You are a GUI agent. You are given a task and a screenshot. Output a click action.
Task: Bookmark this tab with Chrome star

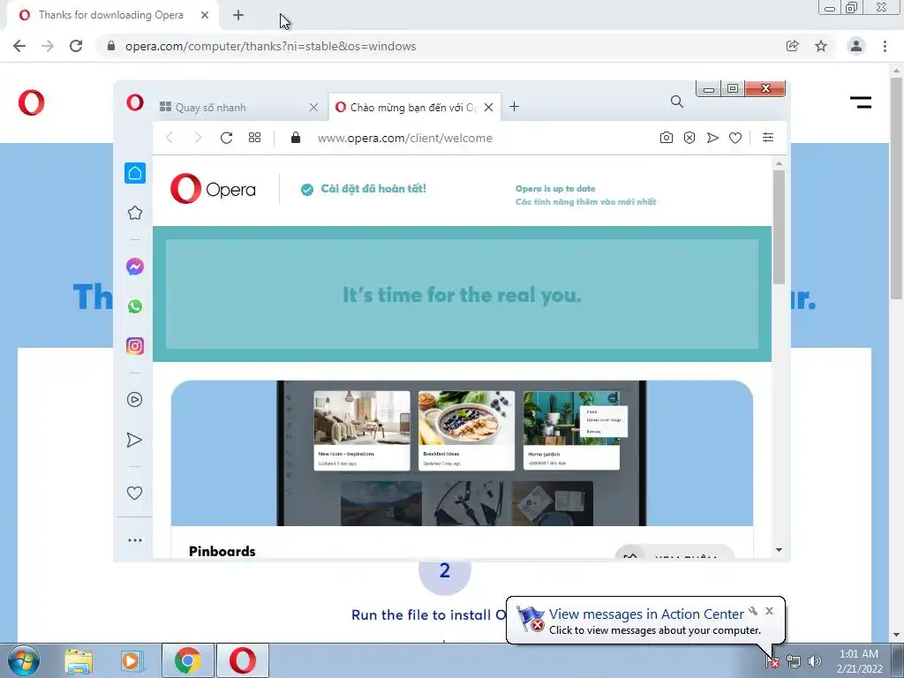(821, 46)
